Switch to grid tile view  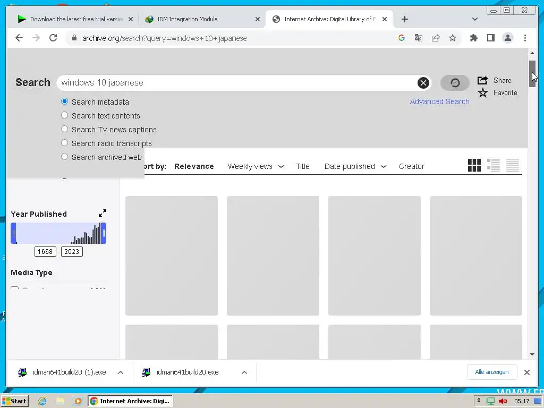(474, 165)
